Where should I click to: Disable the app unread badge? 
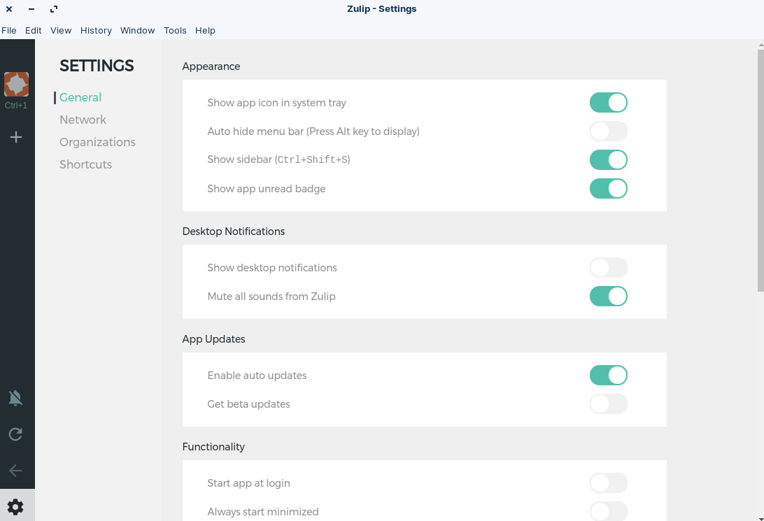click(x=608, y=188)
